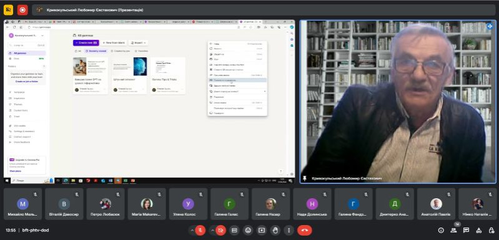The height and width of the screenshot is (240, 499).
Task: Expand camera video settings chevron
Action: (212, 230)
